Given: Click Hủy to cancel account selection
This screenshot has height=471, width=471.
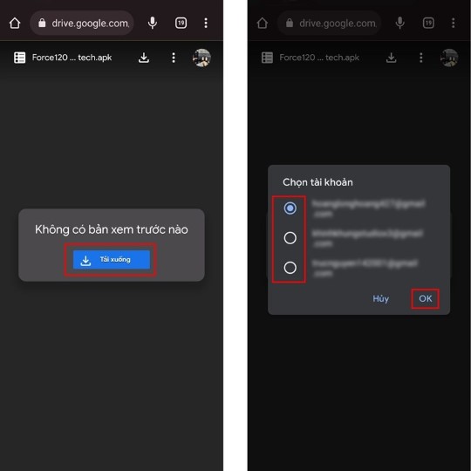Looking at the screenshot, I should pyautogui.click(x=380, y=298).
